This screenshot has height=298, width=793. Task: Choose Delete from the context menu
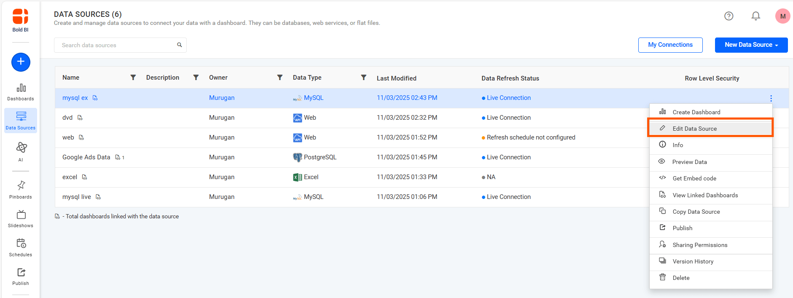(711, 278)
